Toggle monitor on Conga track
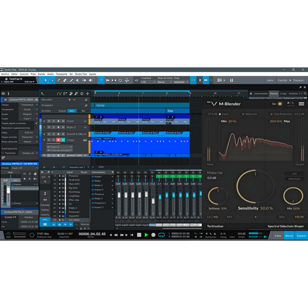The image size is (308, 308). 63,140
